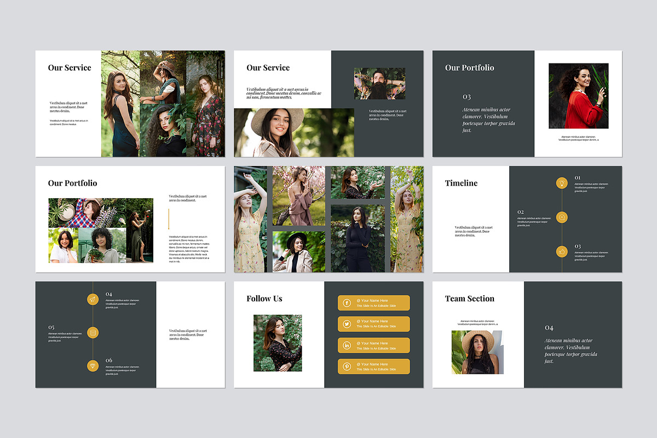Select the 'Our Service' slide title

tap(70, 67)
